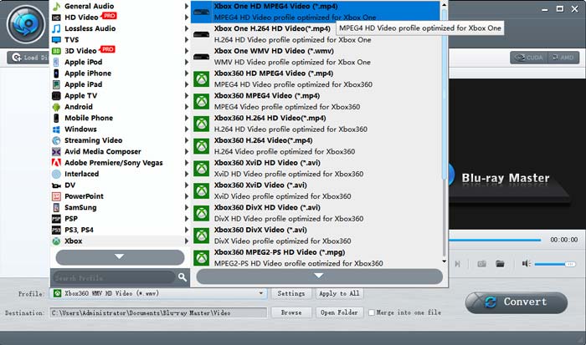Image resolution: width=586 pixels, height=345 pixels.
Task: Expand the General Audio submenu arrow
Action: pos(186,6)
